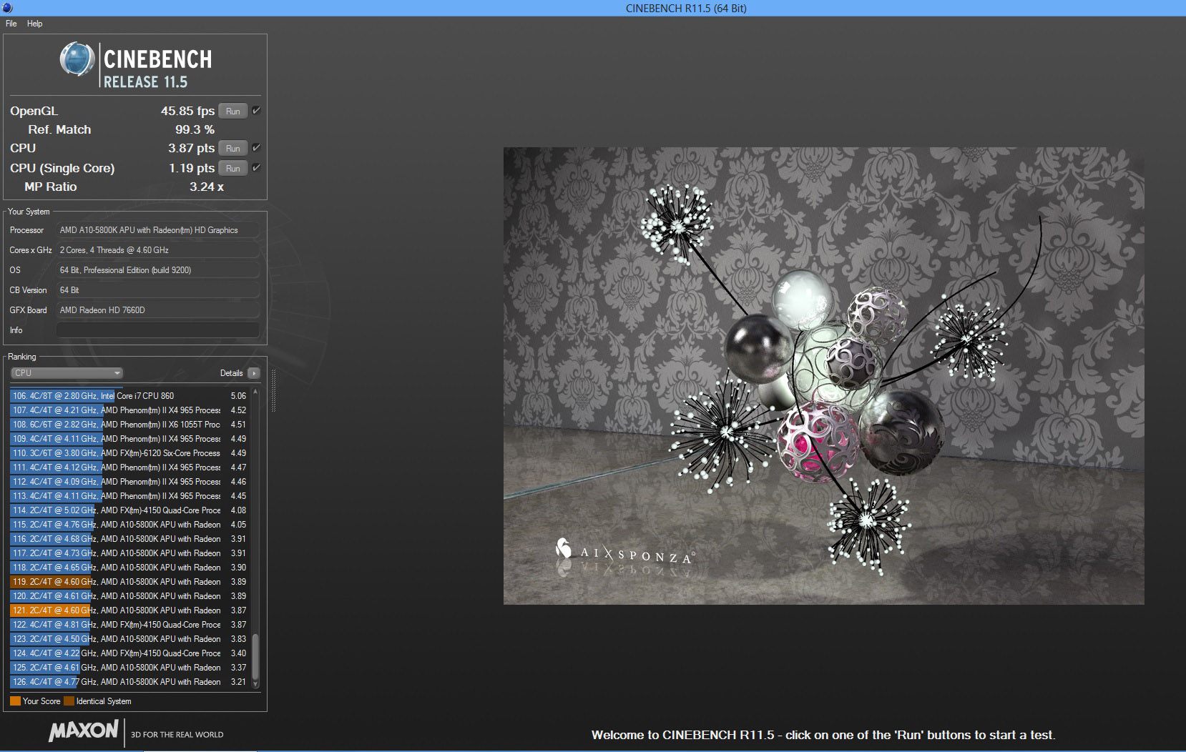Click the Details arrow button
The height and width of the screenshot is (752, 1186).
point(253,373)
